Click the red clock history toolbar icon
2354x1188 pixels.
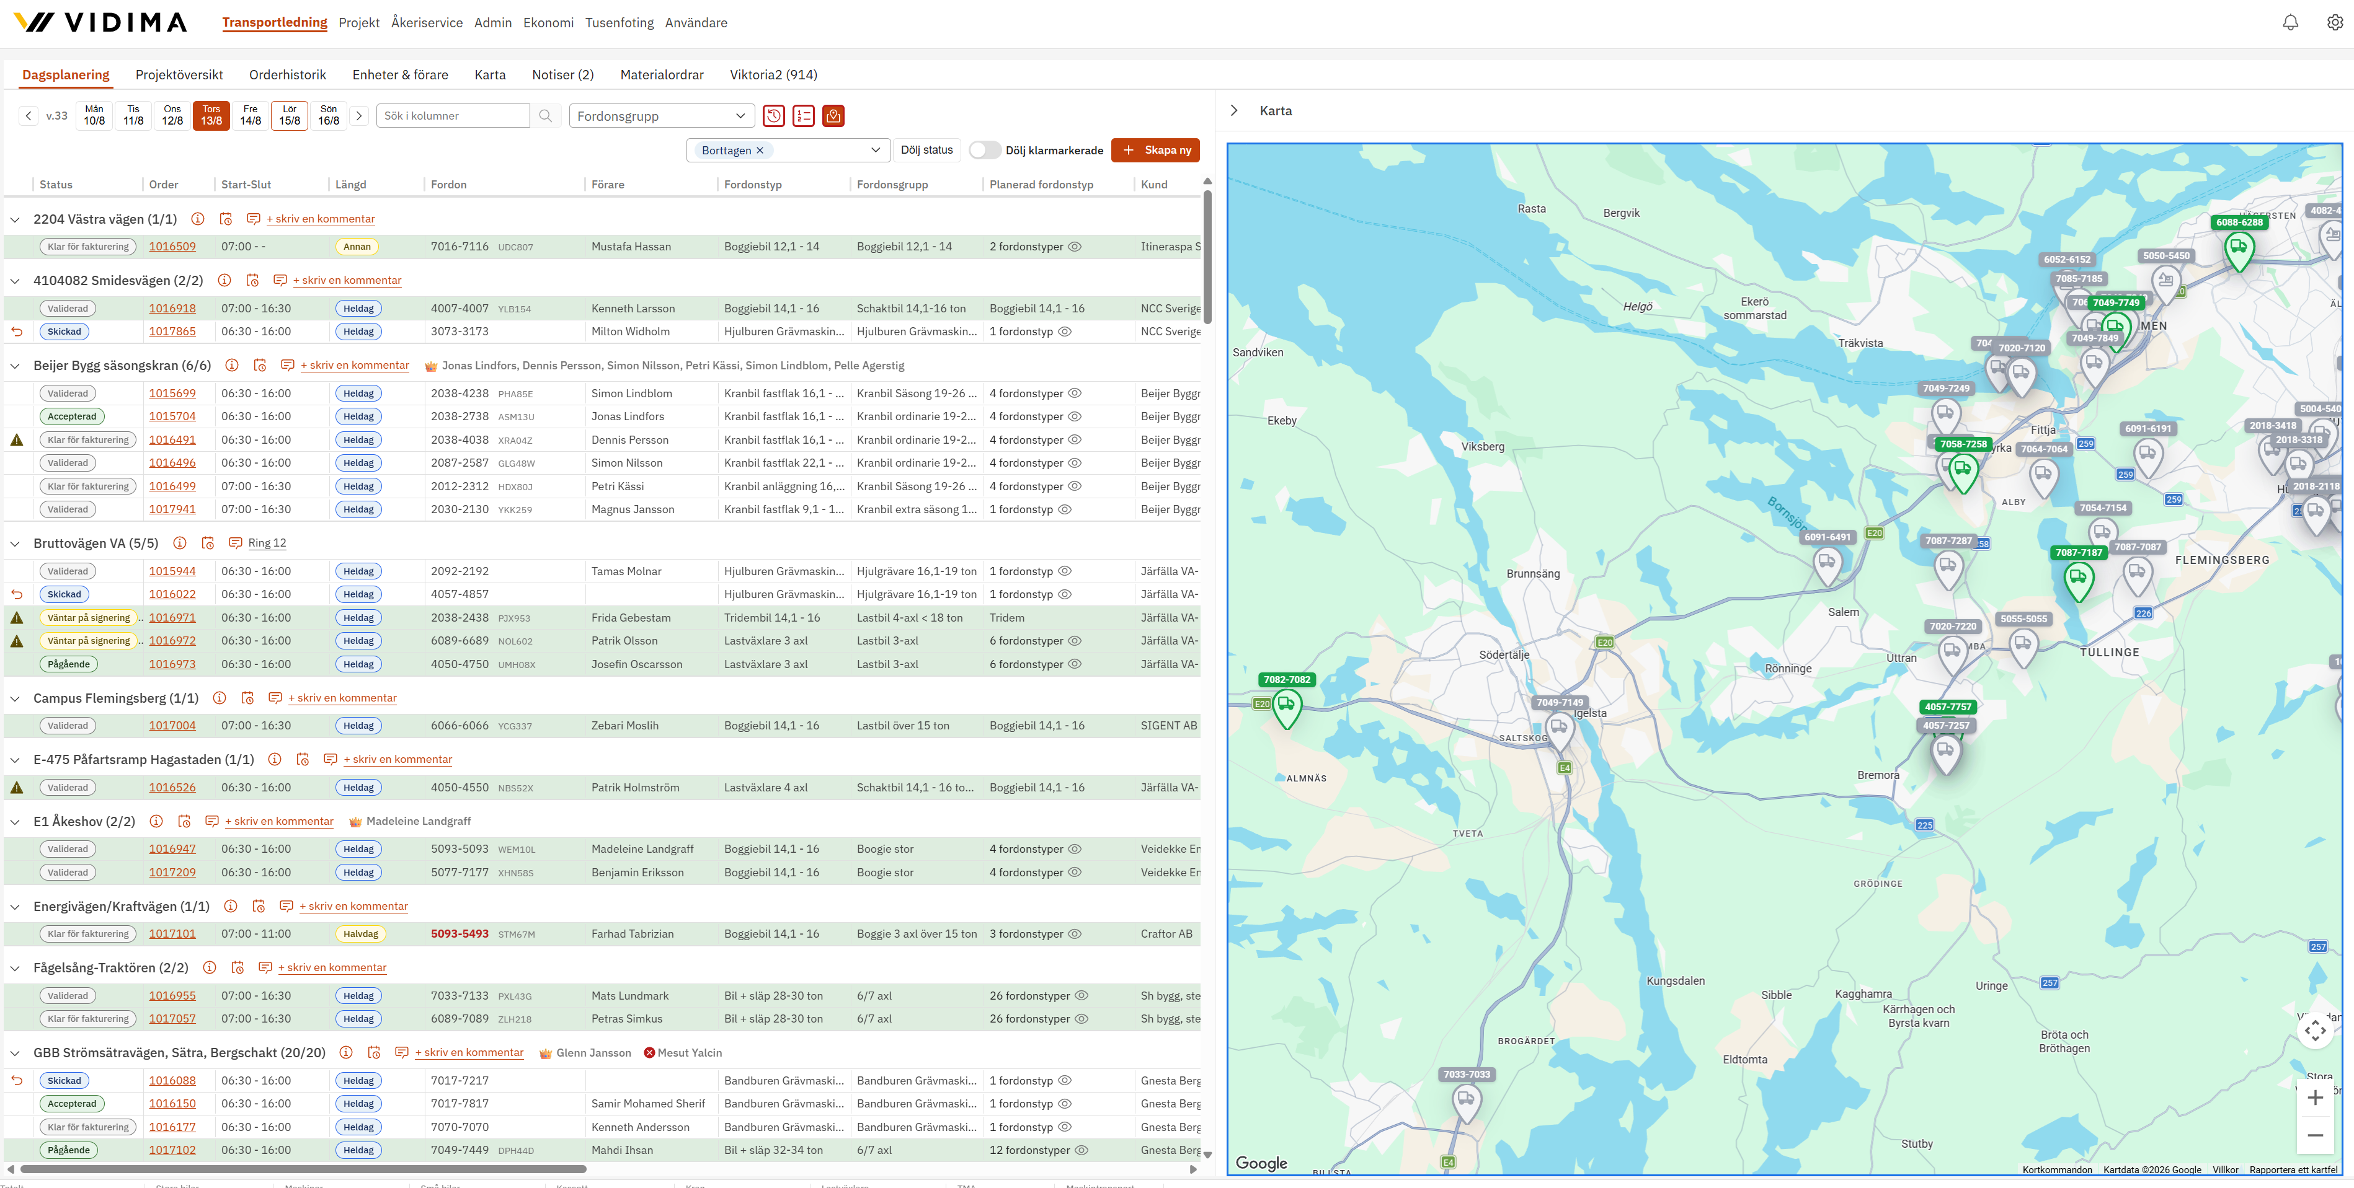(x=774, y=116)
